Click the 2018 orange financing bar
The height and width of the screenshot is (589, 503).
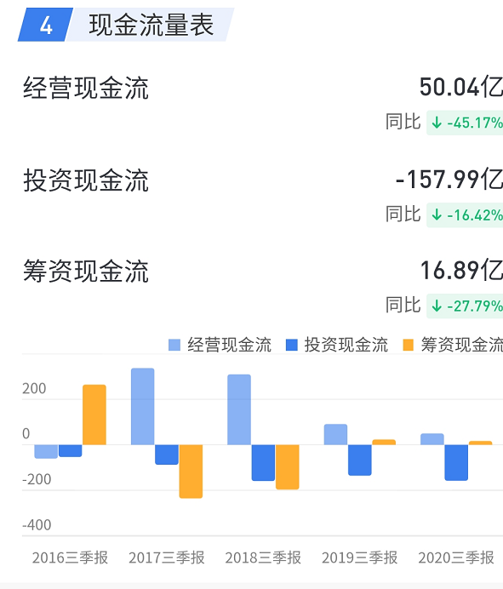pyautogui.click(x=288, y=467)
